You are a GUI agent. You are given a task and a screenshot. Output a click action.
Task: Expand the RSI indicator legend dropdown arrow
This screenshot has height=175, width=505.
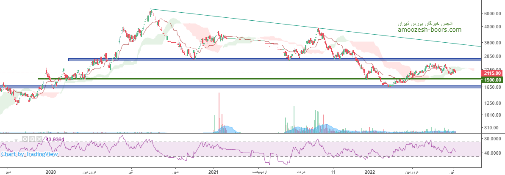pyautogui.click(x=17, y=139)
